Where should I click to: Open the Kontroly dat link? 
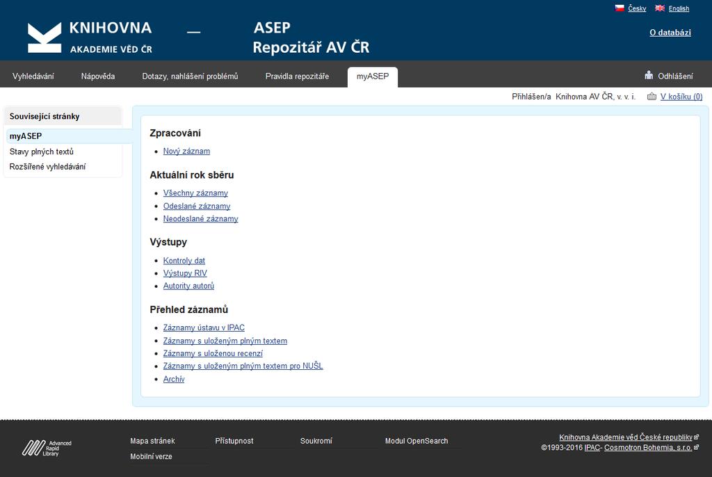click(x=184, y=260)
